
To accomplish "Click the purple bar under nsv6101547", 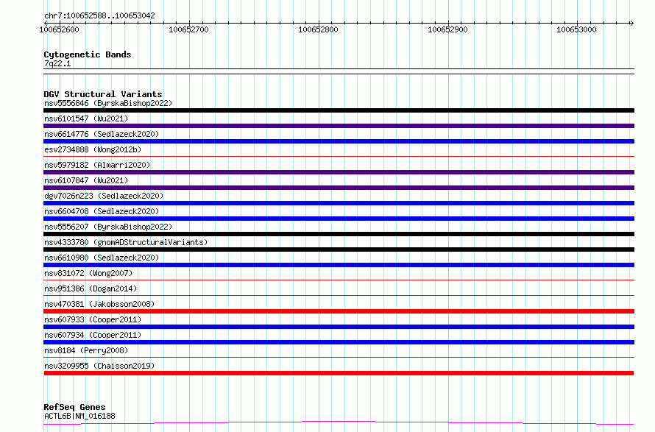I will point(339,126).
